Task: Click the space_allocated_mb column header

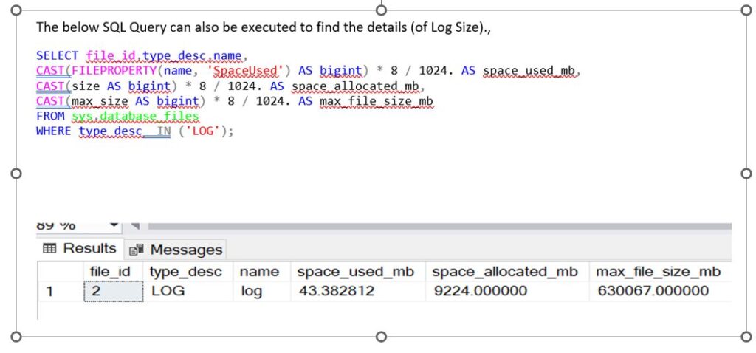Action: (506, 271)
